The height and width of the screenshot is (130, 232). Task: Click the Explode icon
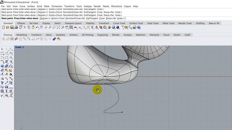coord(11,70)
